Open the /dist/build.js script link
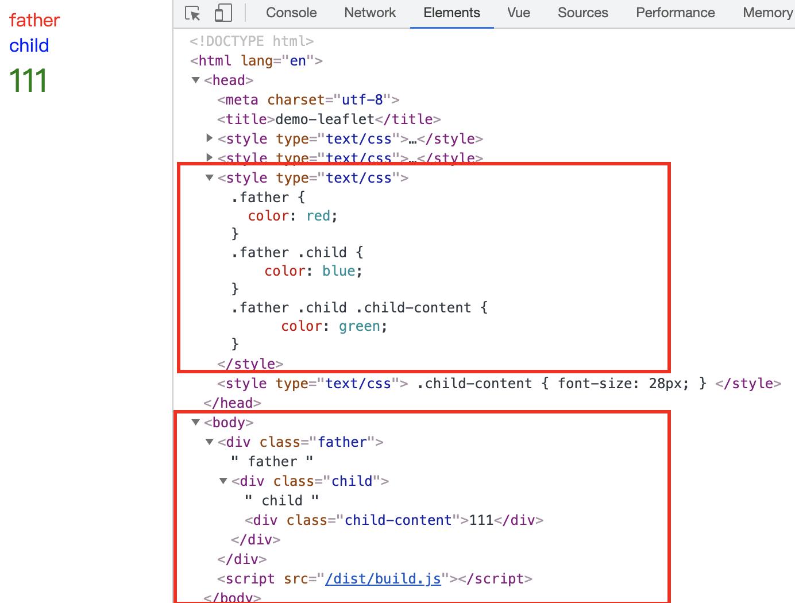Image resolution: width=795 pixels, height=603 pixels. pyautogui.click(x=383, y=578)
